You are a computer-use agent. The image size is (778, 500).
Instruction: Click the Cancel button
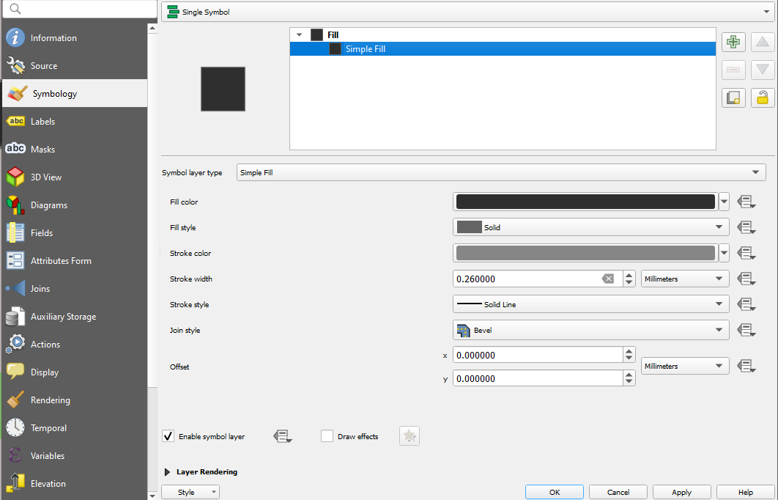pyautogui.click(x=618, y=492)
